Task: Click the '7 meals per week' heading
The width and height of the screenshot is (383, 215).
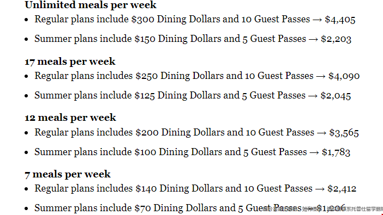Action: pyautogui.click(x=68, y=174)
